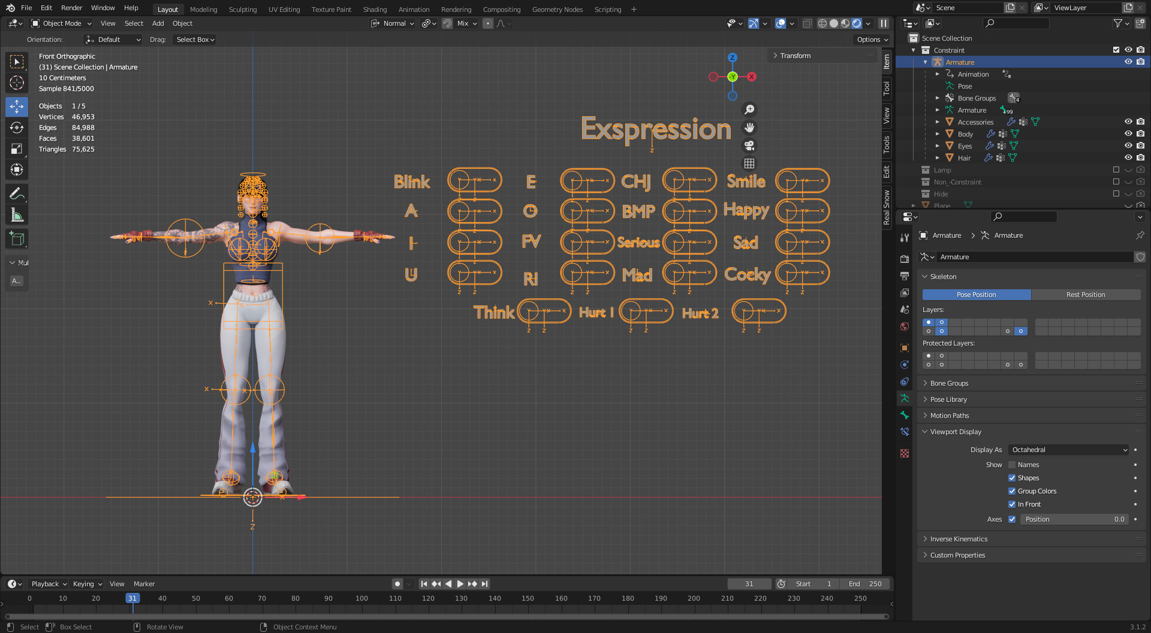Open Tool properties tab icon
The height and width of the screenshot is (633, 1151).
tap(905, 238)
